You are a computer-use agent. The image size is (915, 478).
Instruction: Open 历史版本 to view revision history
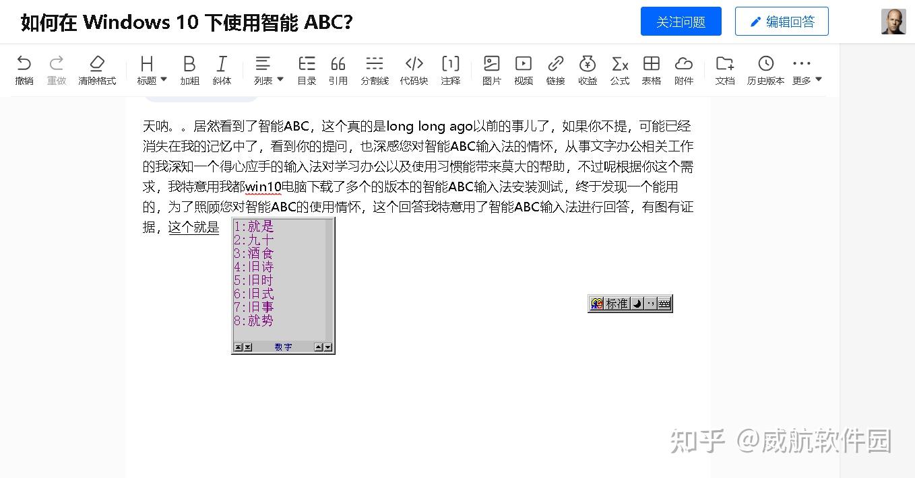765,70
